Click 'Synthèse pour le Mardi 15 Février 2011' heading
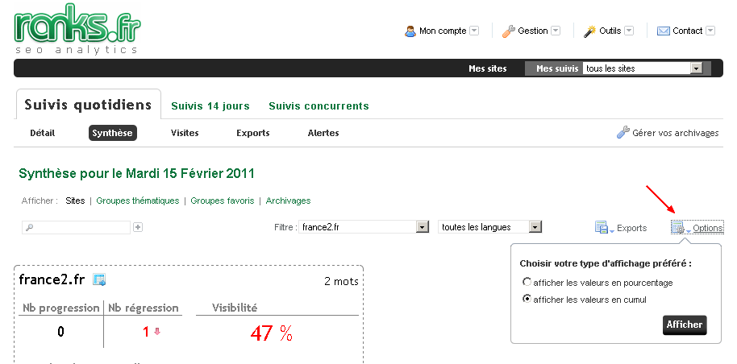Viewport: 737px width, 364px height. click(x=136, y=174)
